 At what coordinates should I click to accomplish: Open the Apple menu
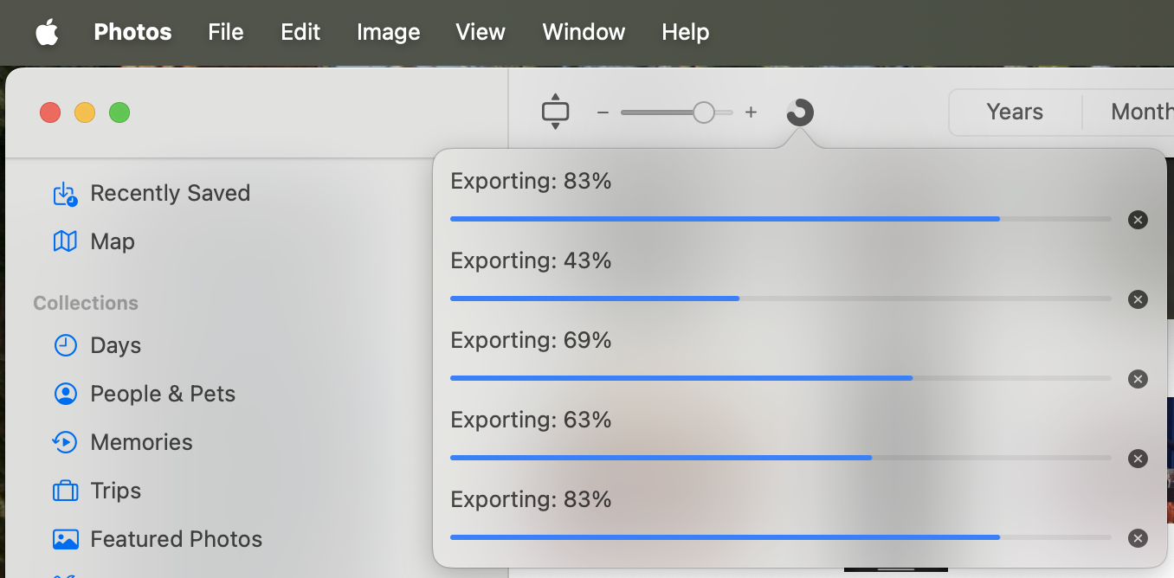[x=47, y=32]
